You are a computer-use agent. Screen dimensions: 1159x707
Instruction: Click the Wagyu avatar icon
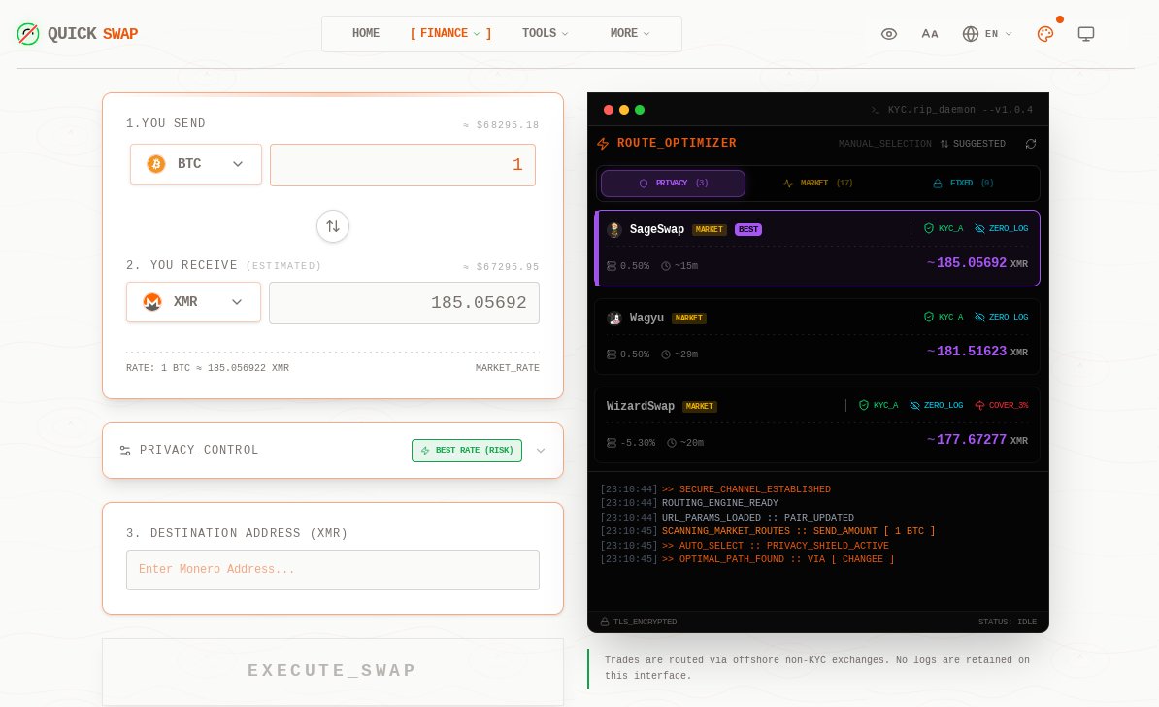coord(613,318)
